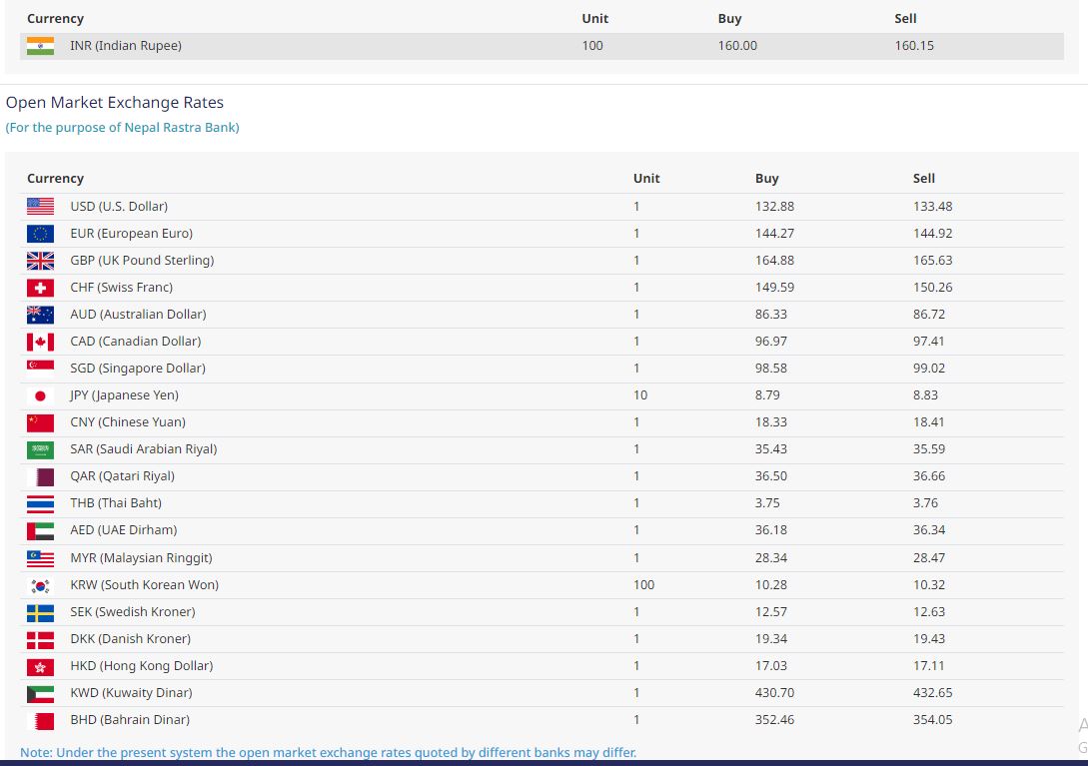Select the Canadian flag icon for CAD
The width and height of the screenshot is (1088, 766).
coord(40,342)
